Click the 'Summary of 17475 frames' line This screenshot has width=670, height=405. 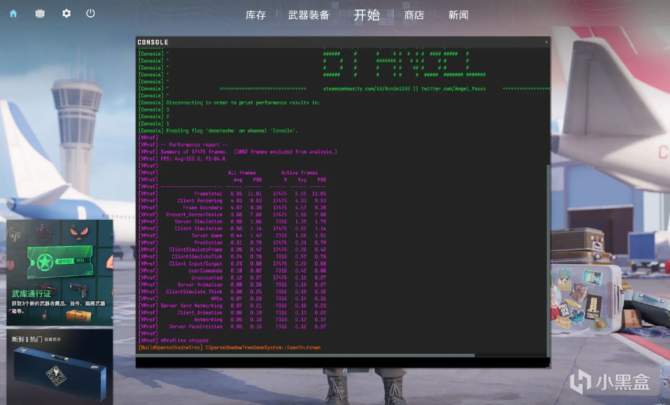(249, 152)
